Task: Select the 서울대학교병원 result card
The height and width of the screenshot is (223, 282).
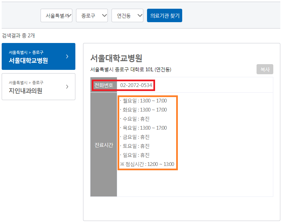Action: tap(39, 56)
